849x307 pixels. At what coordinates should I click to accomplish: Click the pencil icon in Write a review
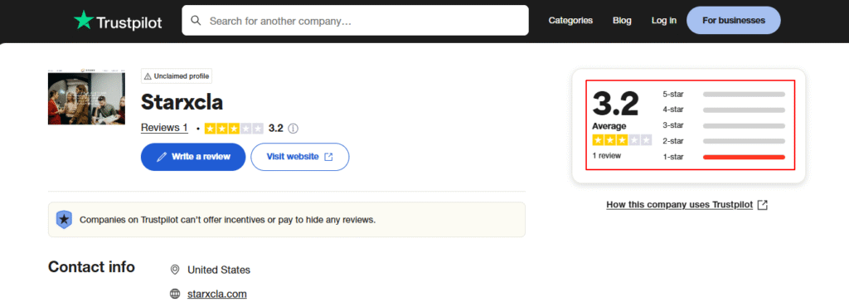162,157
